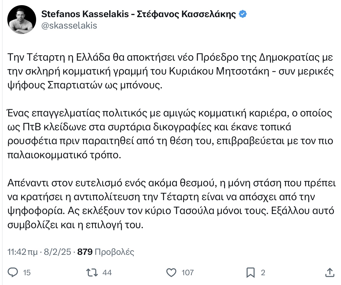Click the bookmark count 2
Image resolution: width=341 pixels, height=285 pixels.
tap(263, 273)
